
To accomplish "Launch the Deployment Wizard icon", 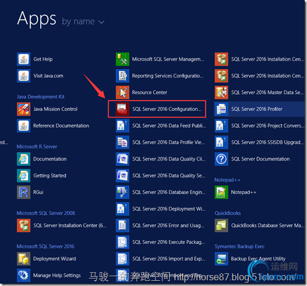I will (x=24, y=258).
